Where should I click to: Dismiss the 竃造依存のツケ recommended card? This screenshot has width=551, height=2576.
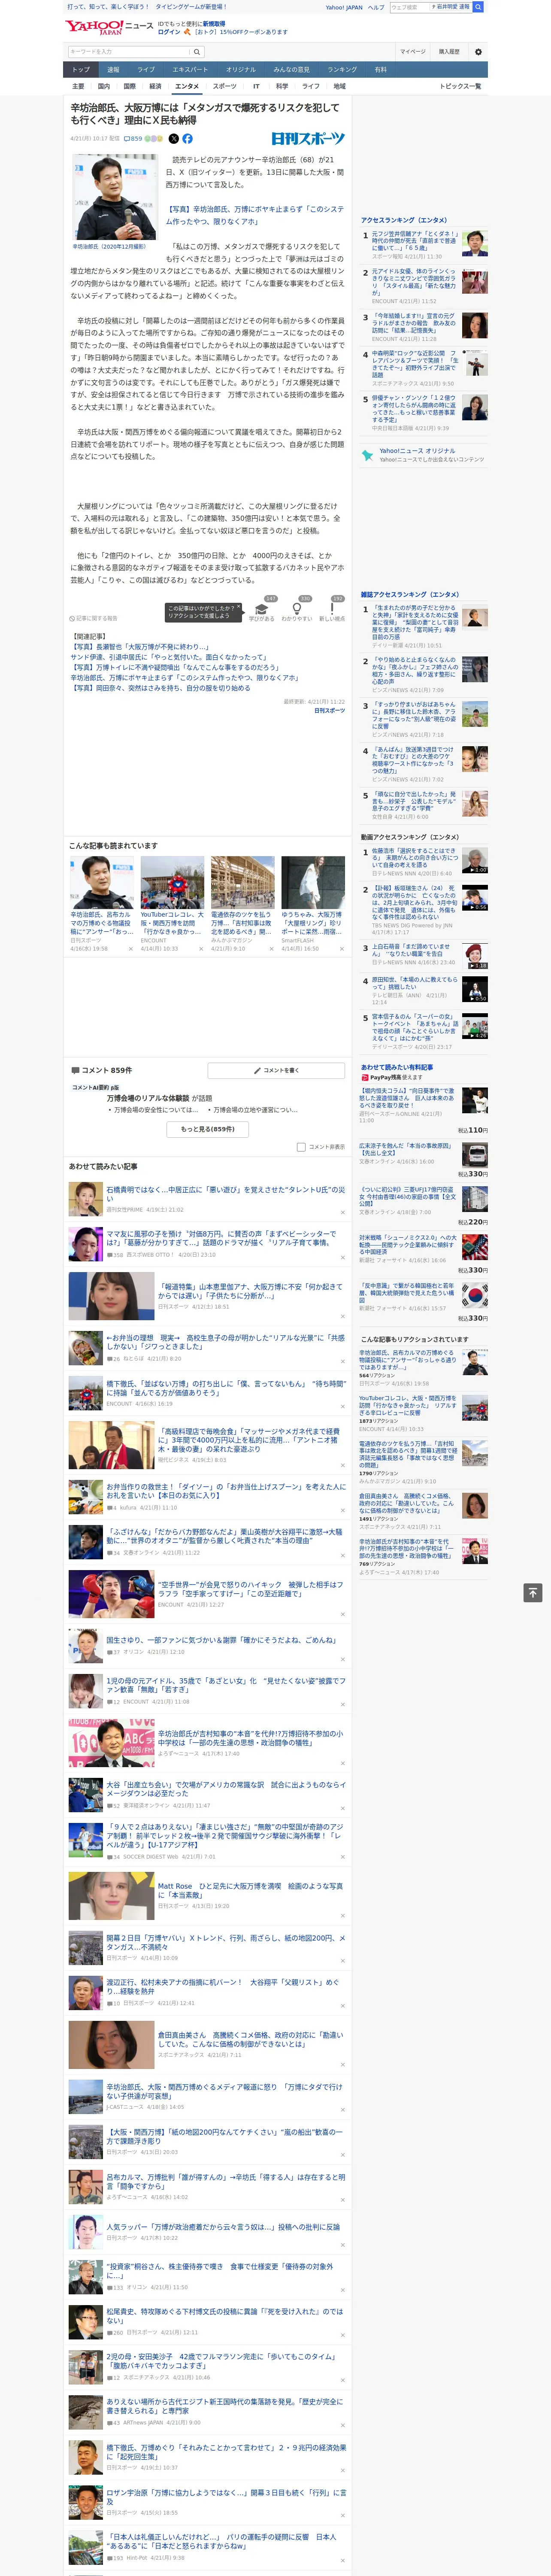click(271, 948)
